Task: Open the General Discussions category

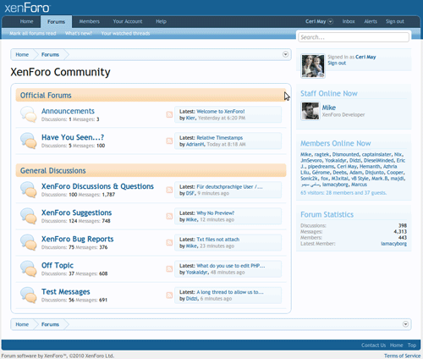Action: pos(52,171)
